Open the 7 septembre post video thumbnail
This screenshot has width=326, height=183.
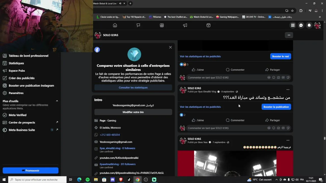(x=235, y=163)
